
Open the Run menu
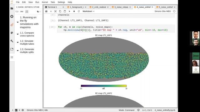(x=37, y=2)
